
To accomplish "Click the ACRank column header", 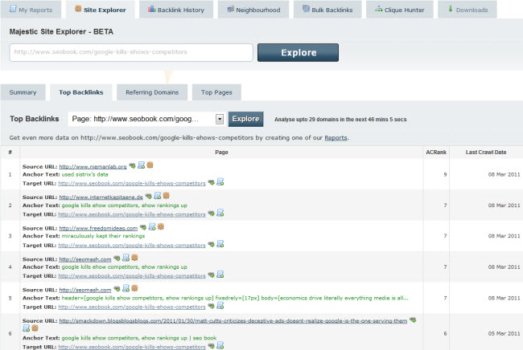I will pos(436,152).
